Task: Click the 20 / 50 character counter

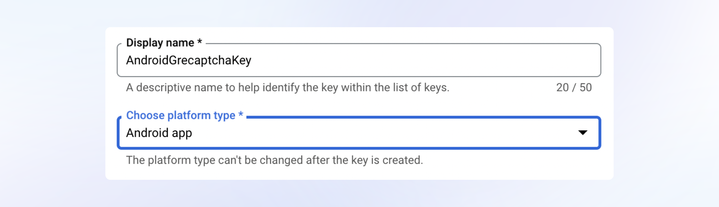Action: click(x=574, y=87)
